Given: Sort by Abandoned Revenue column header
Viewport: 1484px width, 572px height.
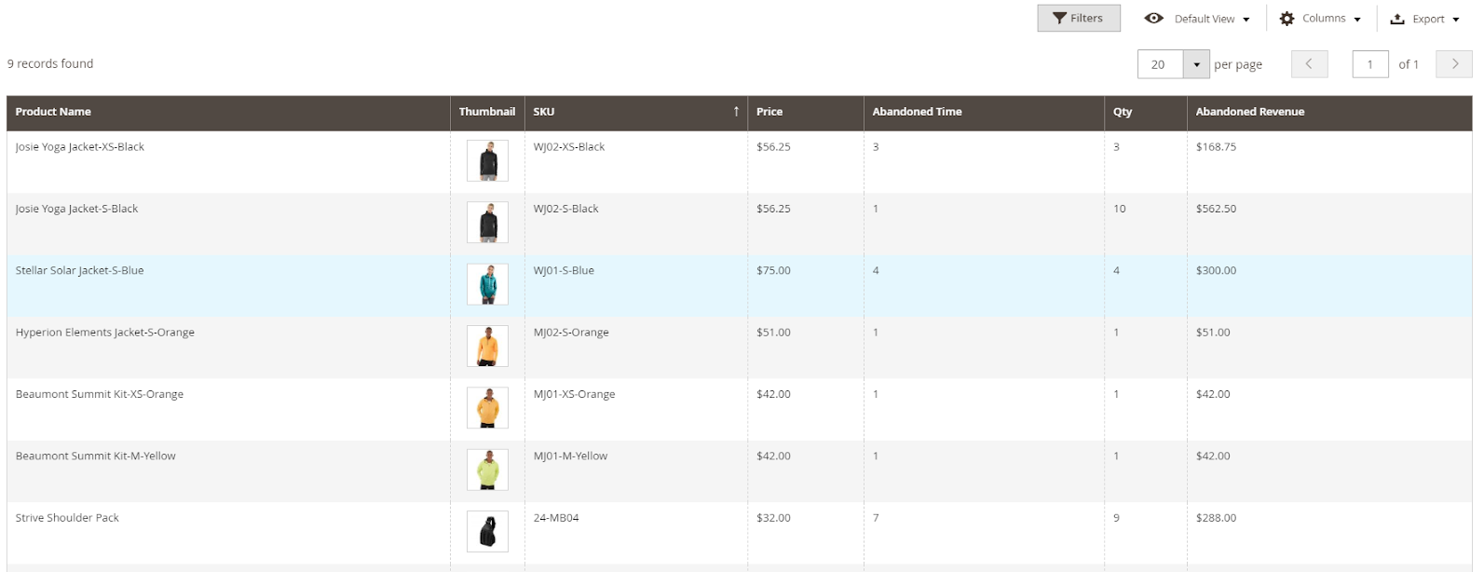Looking at the screenshot, I should click(1249, 112).
